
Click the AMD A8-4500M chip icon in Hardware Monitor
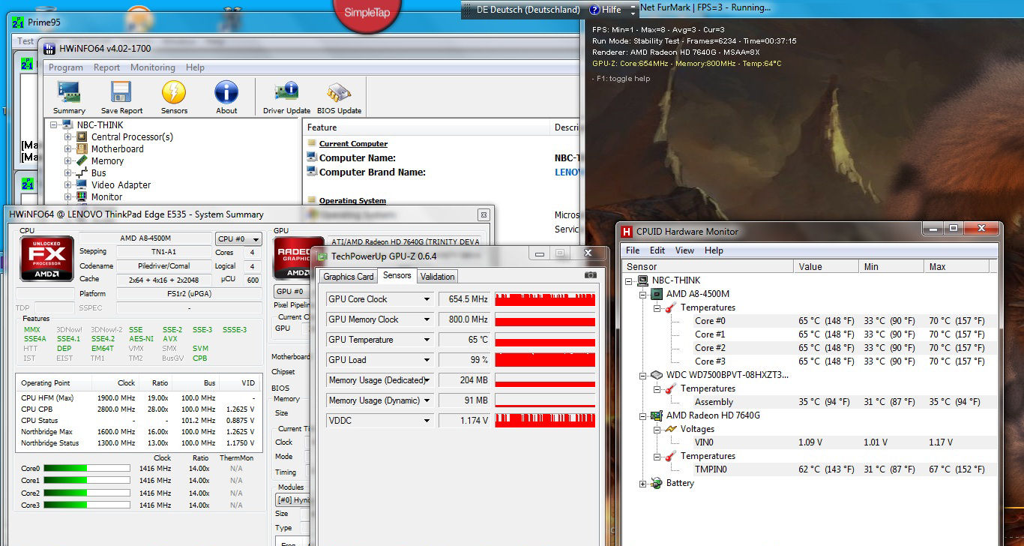pos(657,294)
